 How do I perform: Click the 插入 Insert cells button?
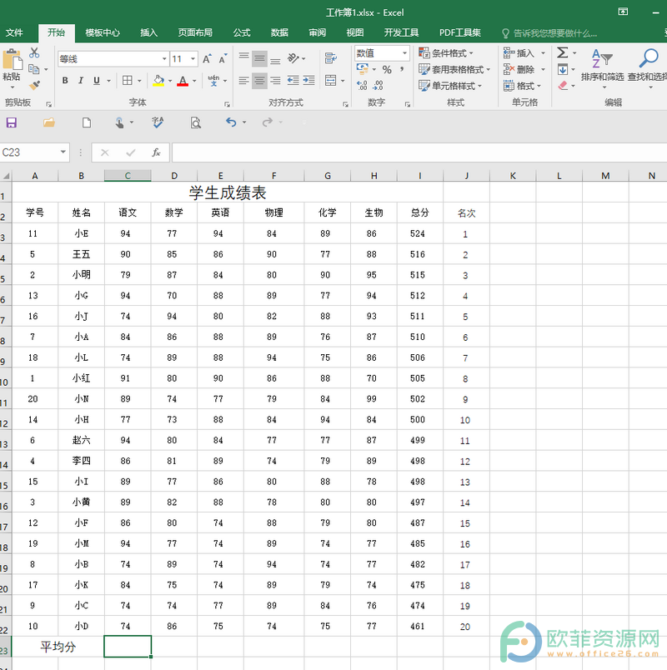point(519,53)
